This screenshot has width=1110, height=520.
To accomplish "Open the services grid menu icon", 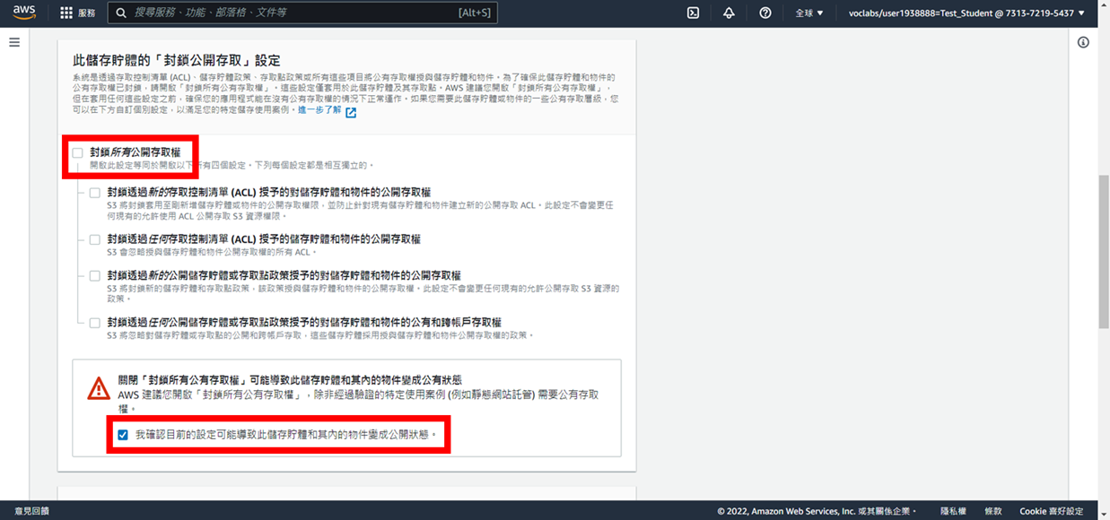I will 66,13.
